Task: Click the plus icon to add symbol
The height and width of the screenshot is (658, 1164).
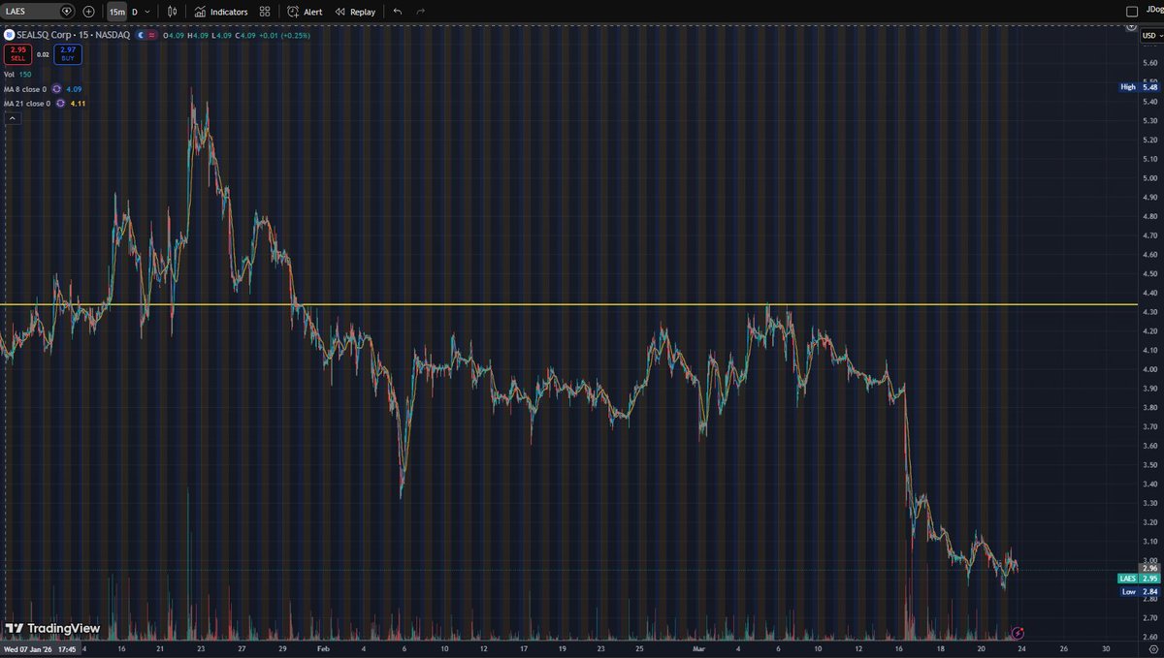Action: [89, 12]
